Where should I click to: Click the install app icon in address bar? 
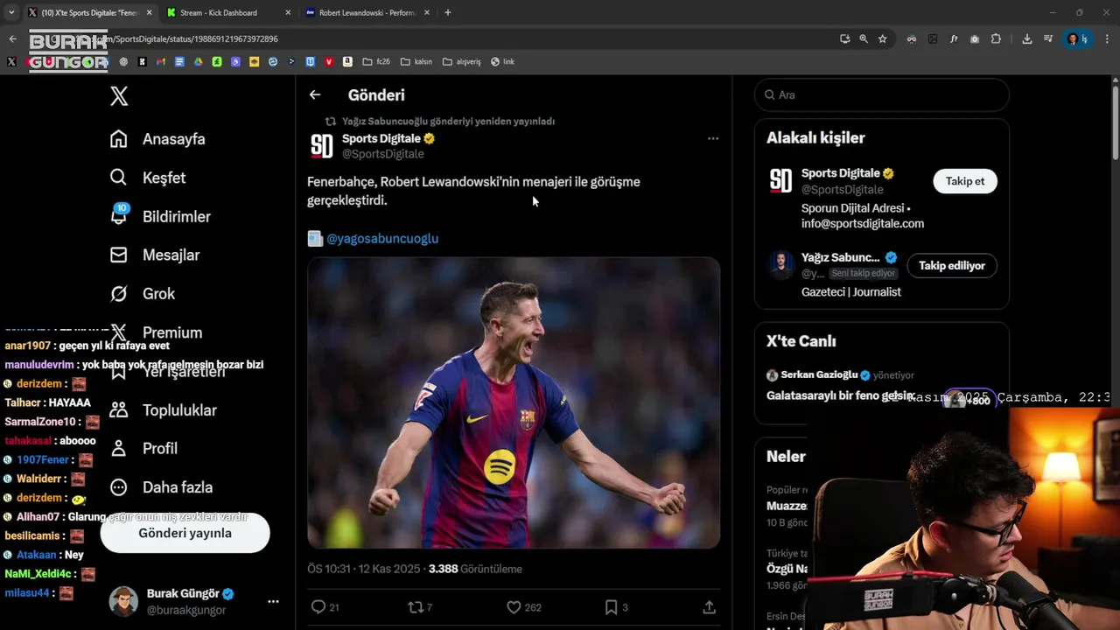(844, 39)
